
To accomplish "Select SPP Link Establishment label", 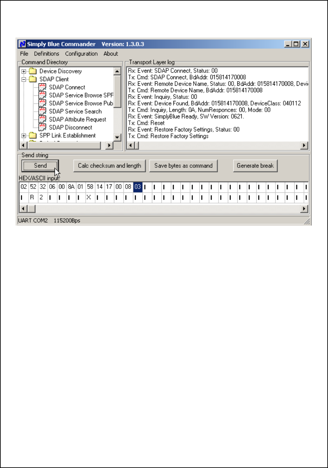I will tap(68, 136).
